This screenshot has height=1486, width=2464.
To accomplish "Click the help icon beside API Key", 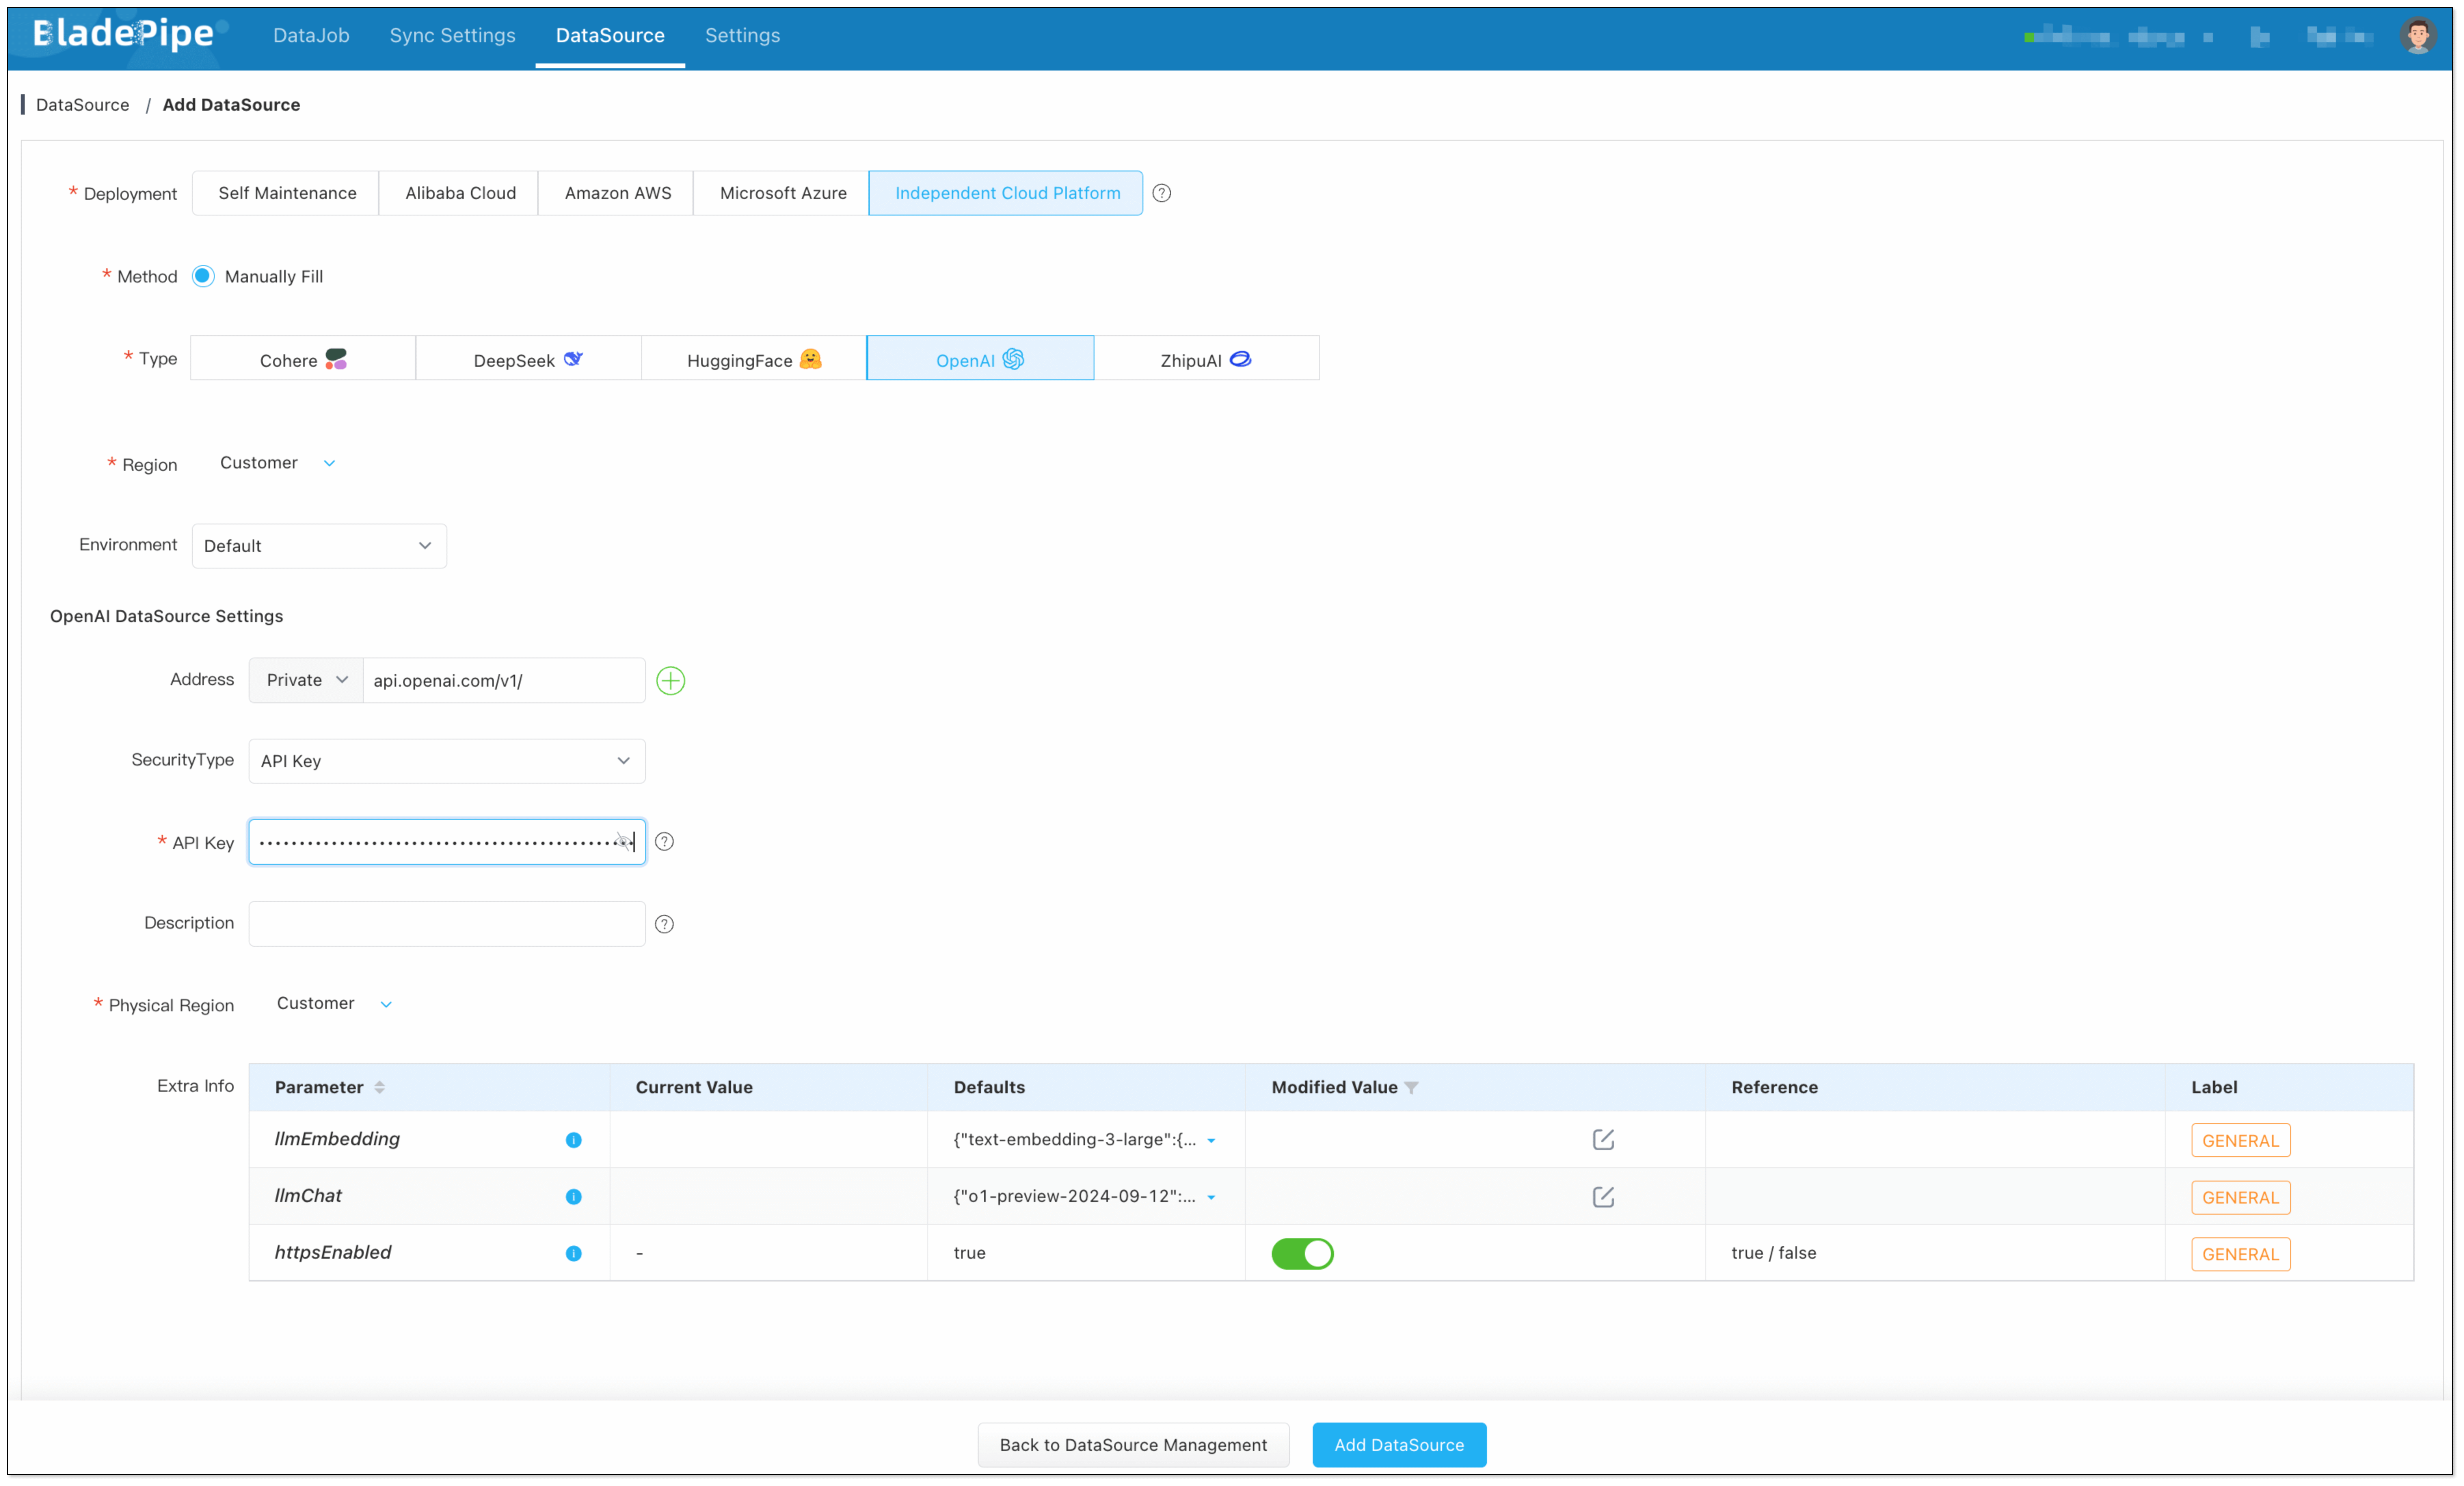I will (x=664, y=841).
